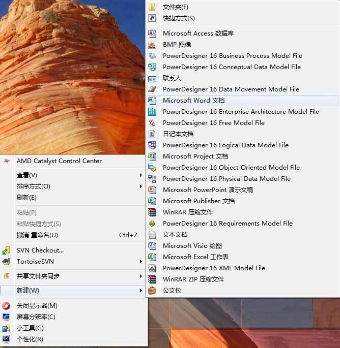Viewport: 340px width, 348px height.
Task: Click the TortoiseSVN turtle icon
Action: click(x=7, y=262)
